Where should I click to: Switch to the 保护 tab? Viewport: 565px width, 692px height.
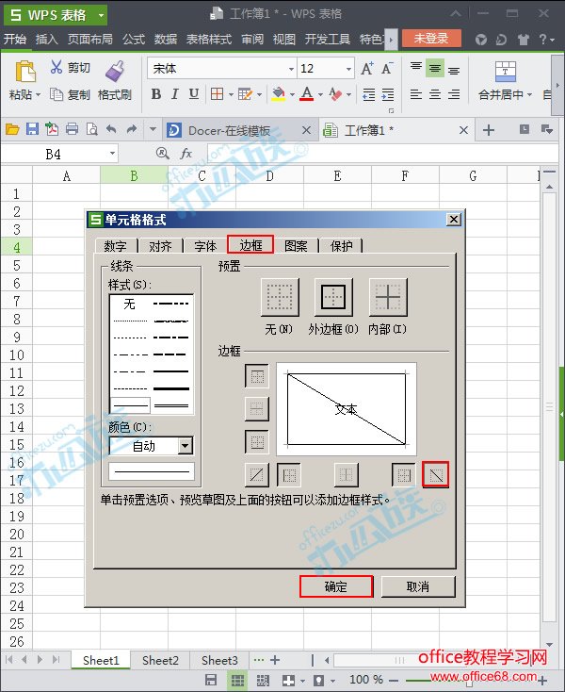tap(341, 245)
